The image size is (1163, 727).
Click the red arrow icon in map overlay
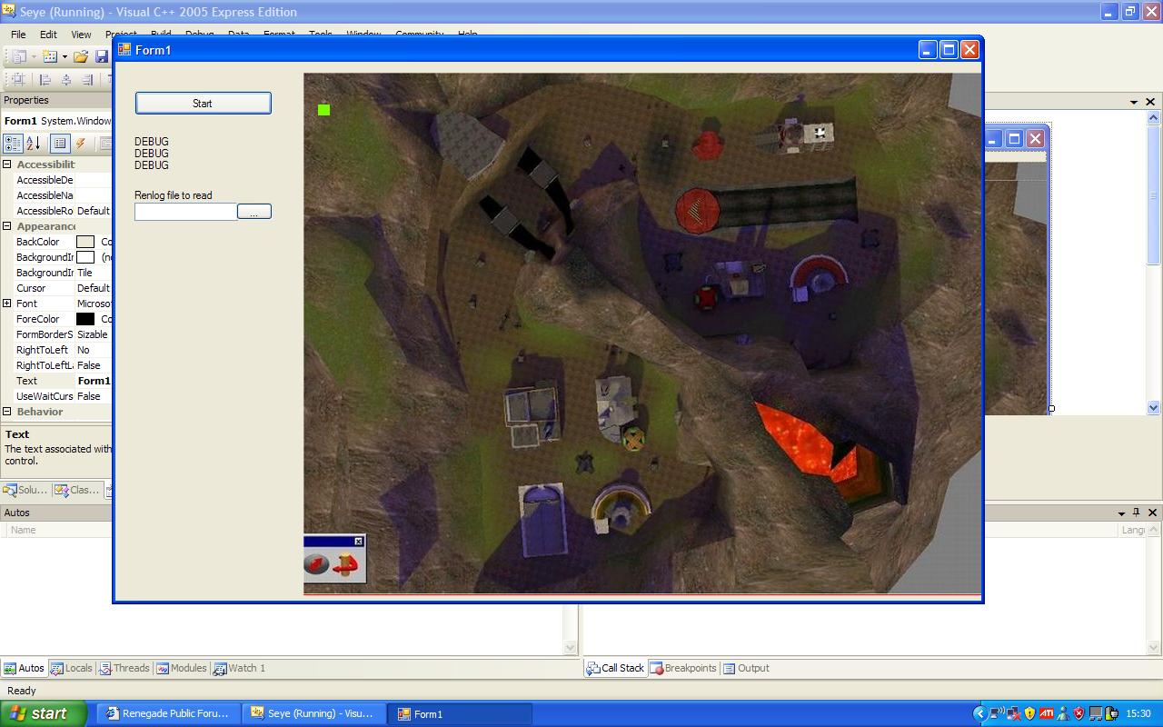(346, 566)
